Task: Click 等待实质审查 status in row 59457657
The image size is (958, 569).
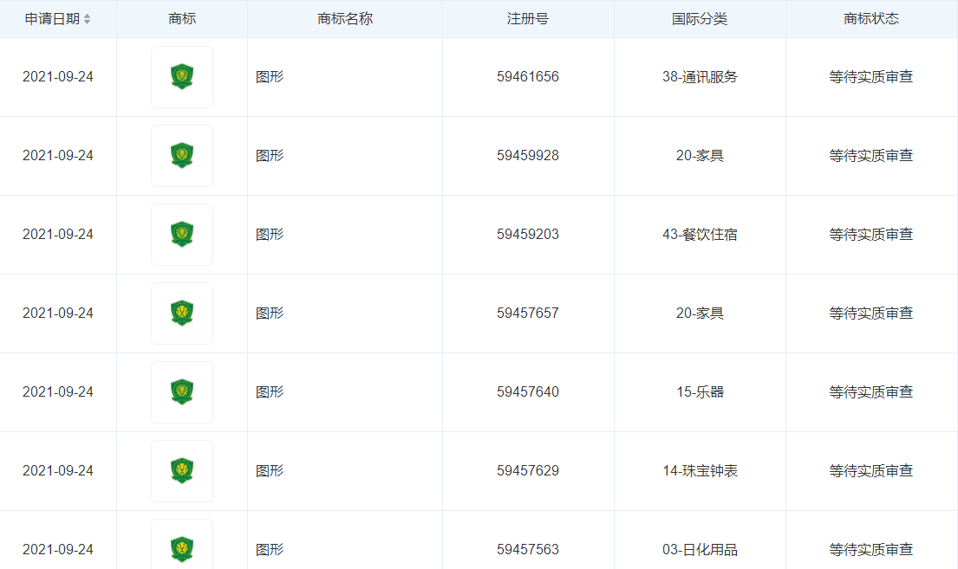Action: pos(871,314)
